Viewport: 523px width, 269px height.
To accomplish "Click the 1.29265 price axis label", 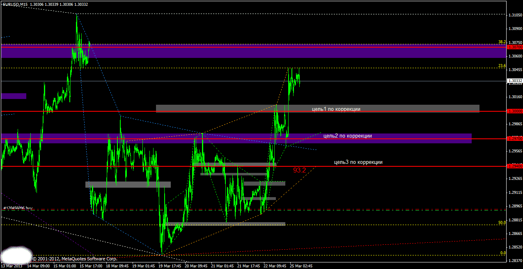I will point(515,179).
